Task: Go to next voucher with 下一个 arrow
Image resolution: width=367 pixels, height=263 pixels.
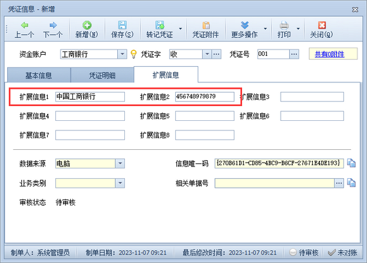Action: [53, 25]
